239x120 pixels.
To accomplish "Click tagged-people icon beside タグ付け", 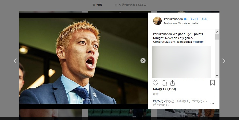I will point(116,5).
